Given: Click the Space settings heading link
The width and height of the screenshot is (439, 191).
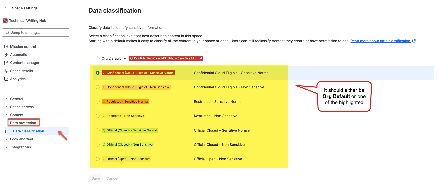Looking at the screenshot, I should pos(25,8).
